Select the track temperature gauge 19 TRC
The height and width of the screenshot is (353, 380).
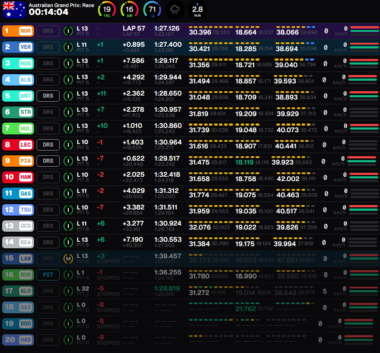(x=107, y=10)
